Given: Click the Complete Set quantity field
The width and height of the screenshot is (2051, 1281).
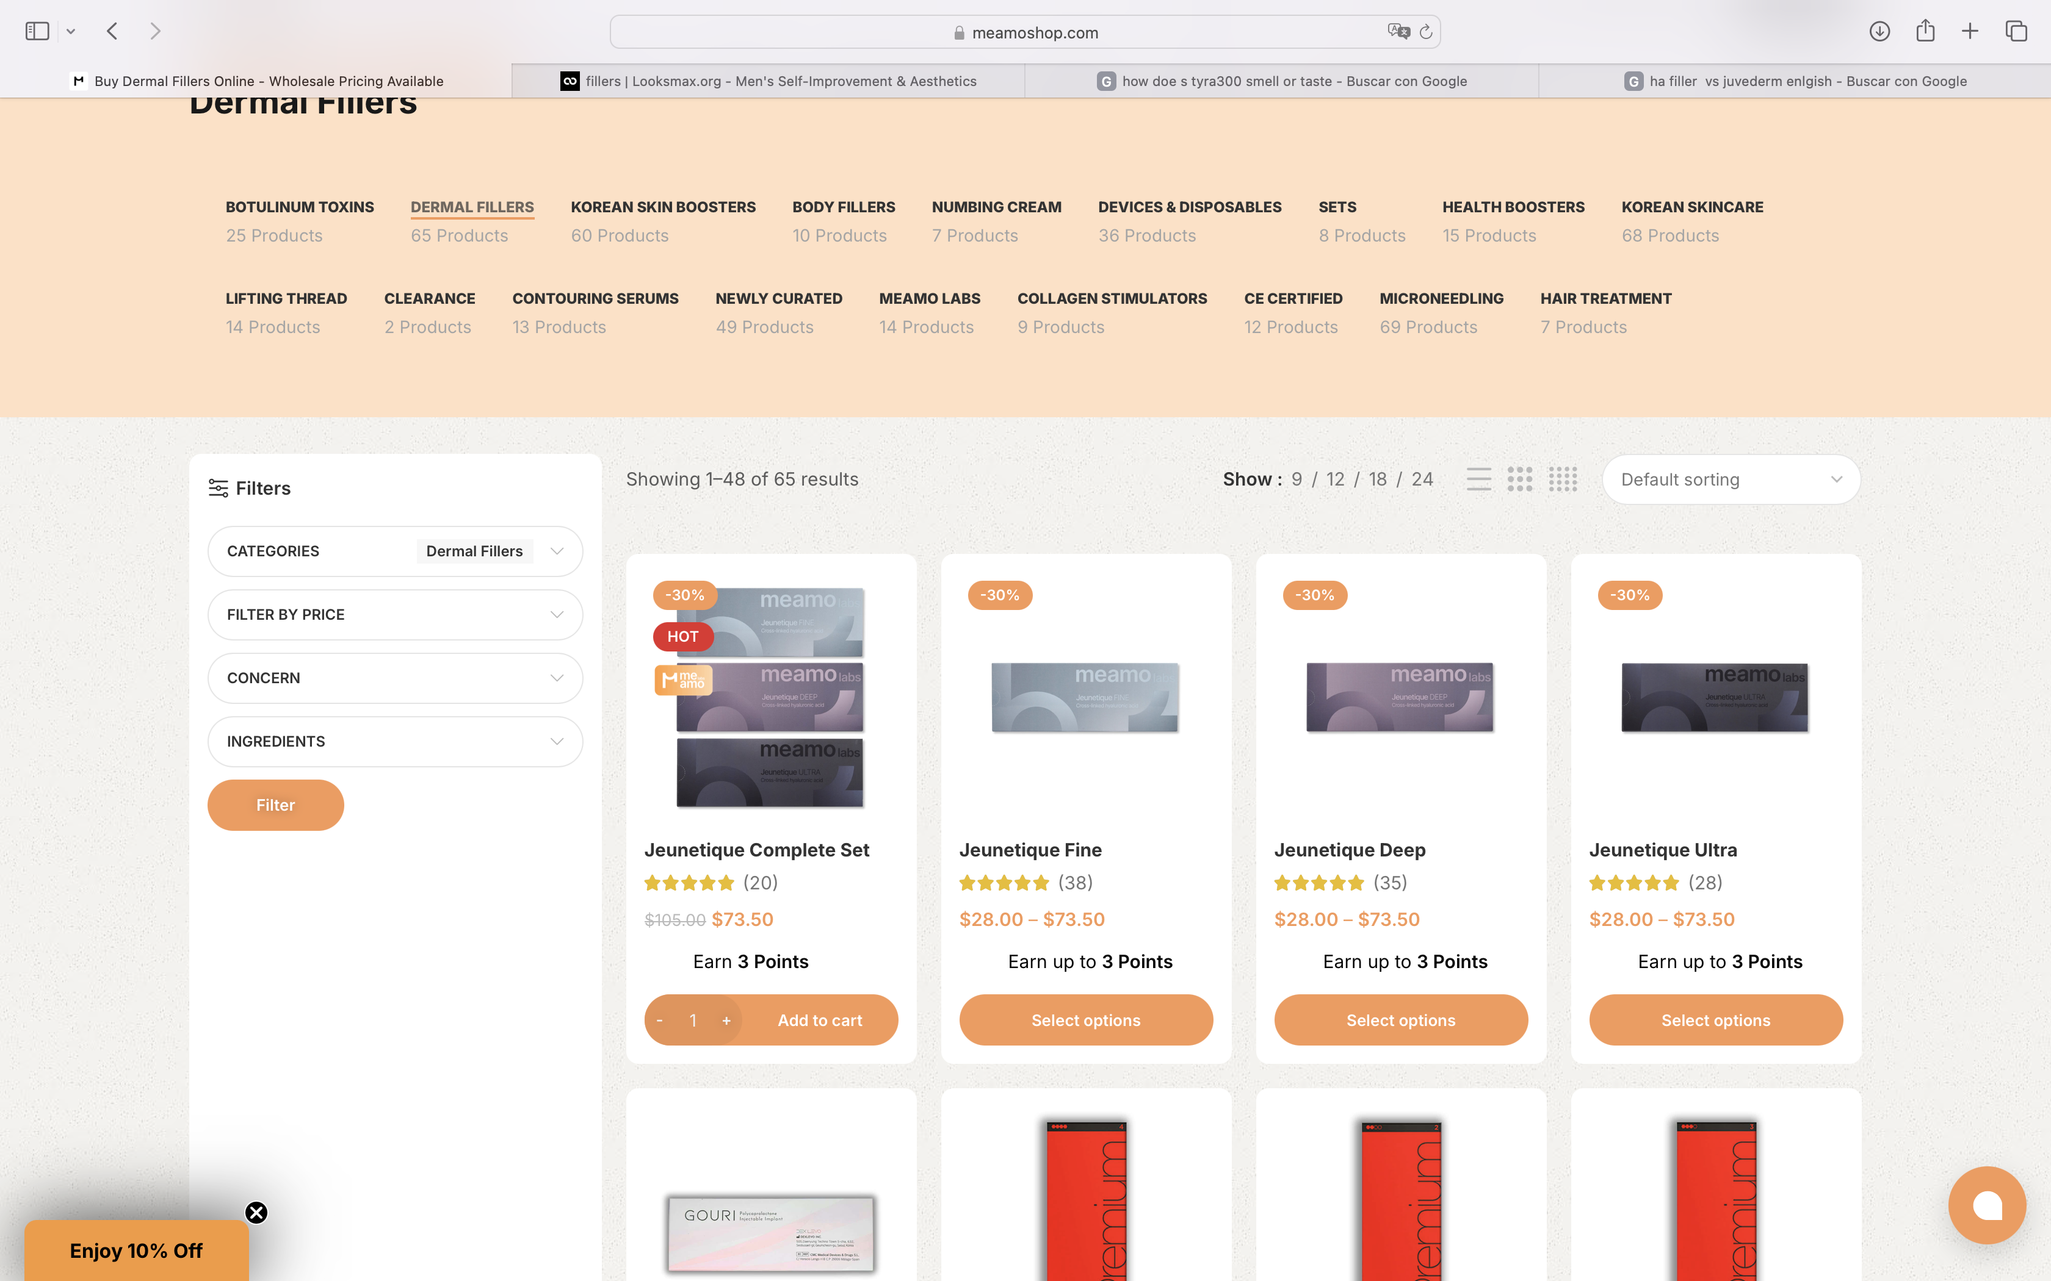Looking at the screenshot, I should [692, 1021].
